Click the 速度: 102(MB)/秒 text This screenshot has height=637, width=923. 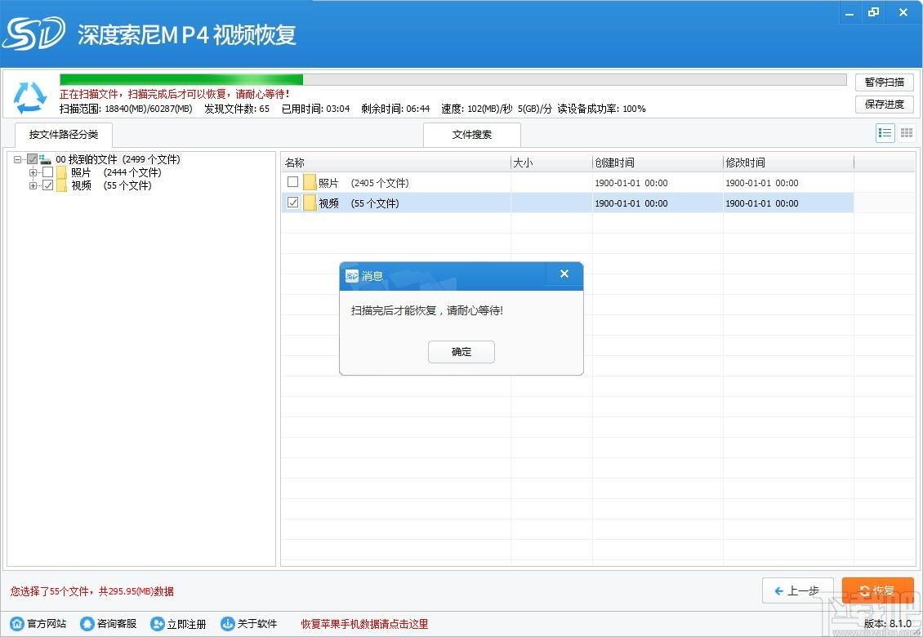477,109
